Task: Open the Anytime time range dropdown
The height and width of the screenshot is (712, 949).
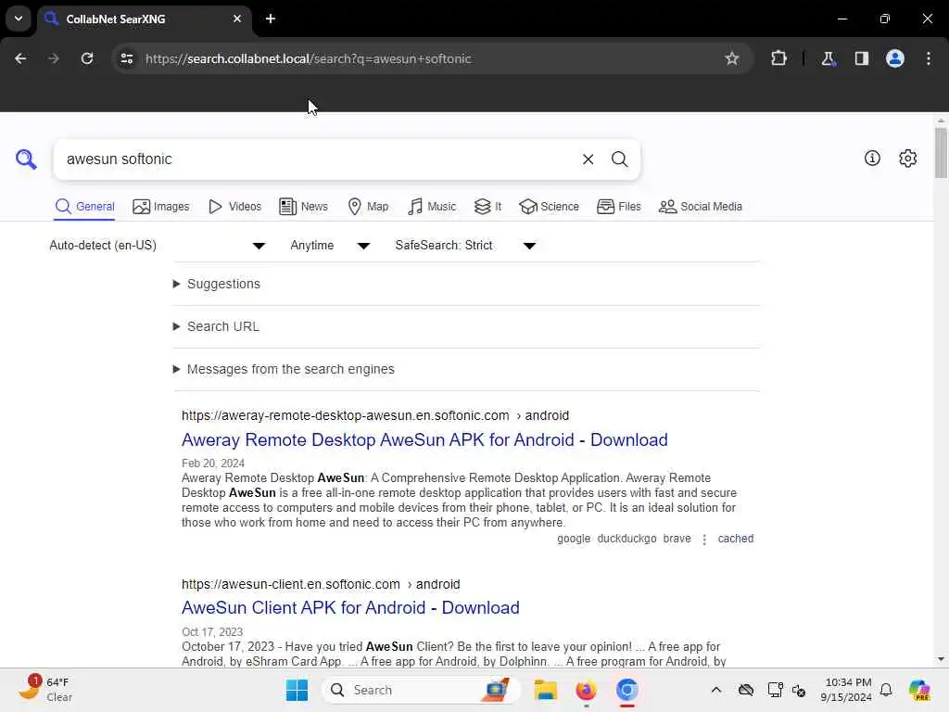Action: coord(330,245)
